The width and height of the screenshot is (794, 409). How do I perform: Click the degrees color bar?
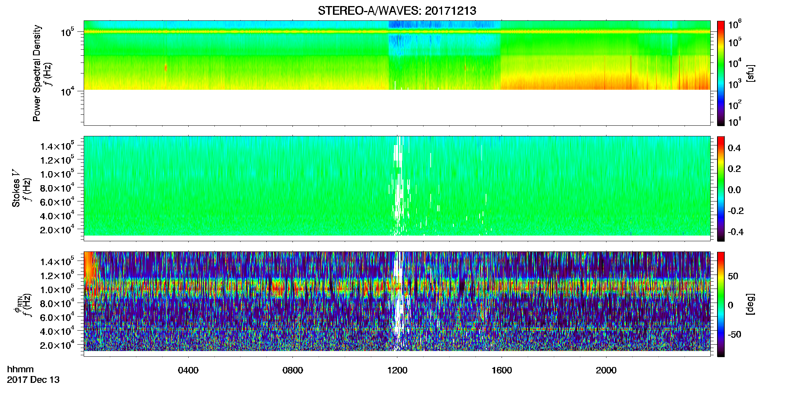721,304
